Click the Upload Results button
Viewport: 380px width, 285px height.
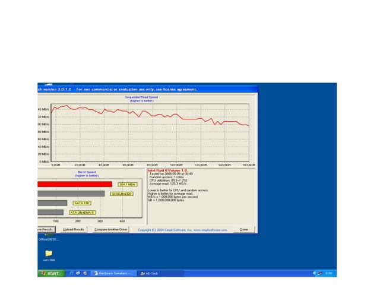coord(74,229)
